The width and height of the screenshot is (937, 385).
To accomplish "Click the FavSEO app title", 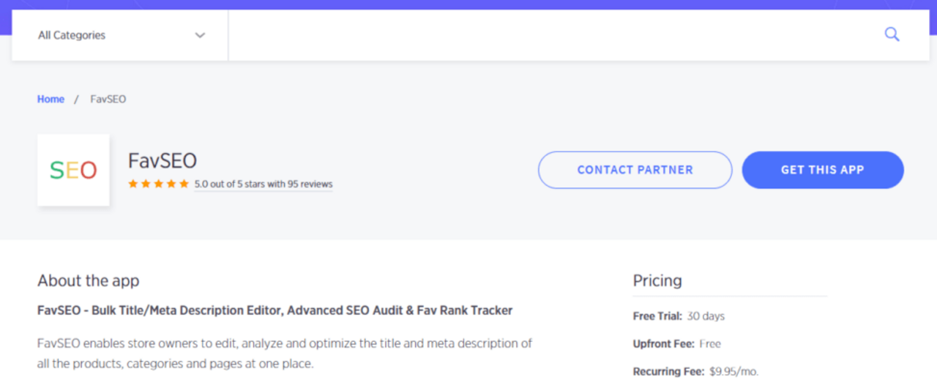I will (163, 161).
